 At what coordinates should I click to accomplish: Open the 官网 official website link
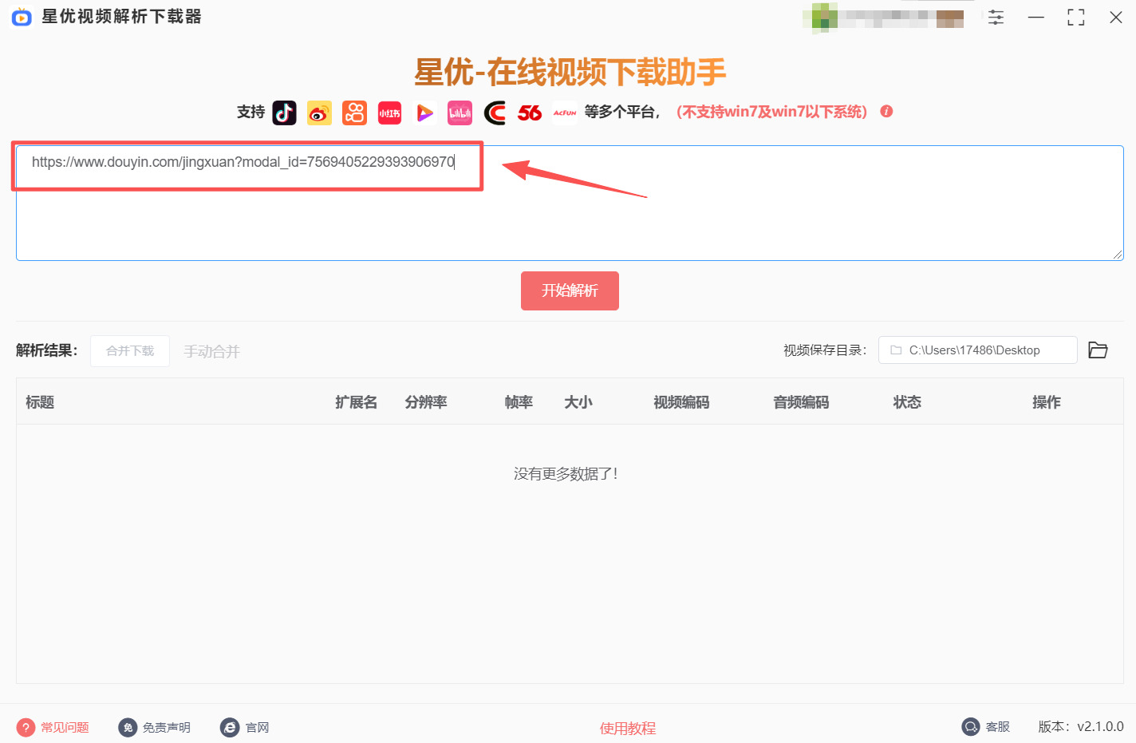coord(245,727)
